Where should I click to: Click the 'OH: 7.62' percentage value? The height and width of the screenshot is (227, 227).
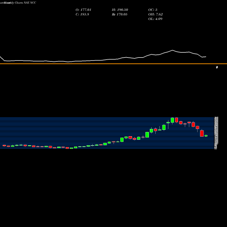155,15
